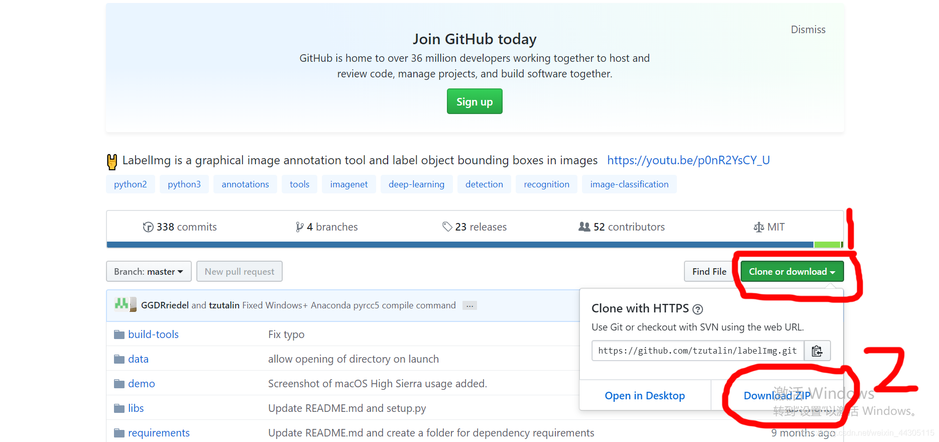Select the image-classification topic tag
The height and width of the screenshot is (442, 939).
629,184
